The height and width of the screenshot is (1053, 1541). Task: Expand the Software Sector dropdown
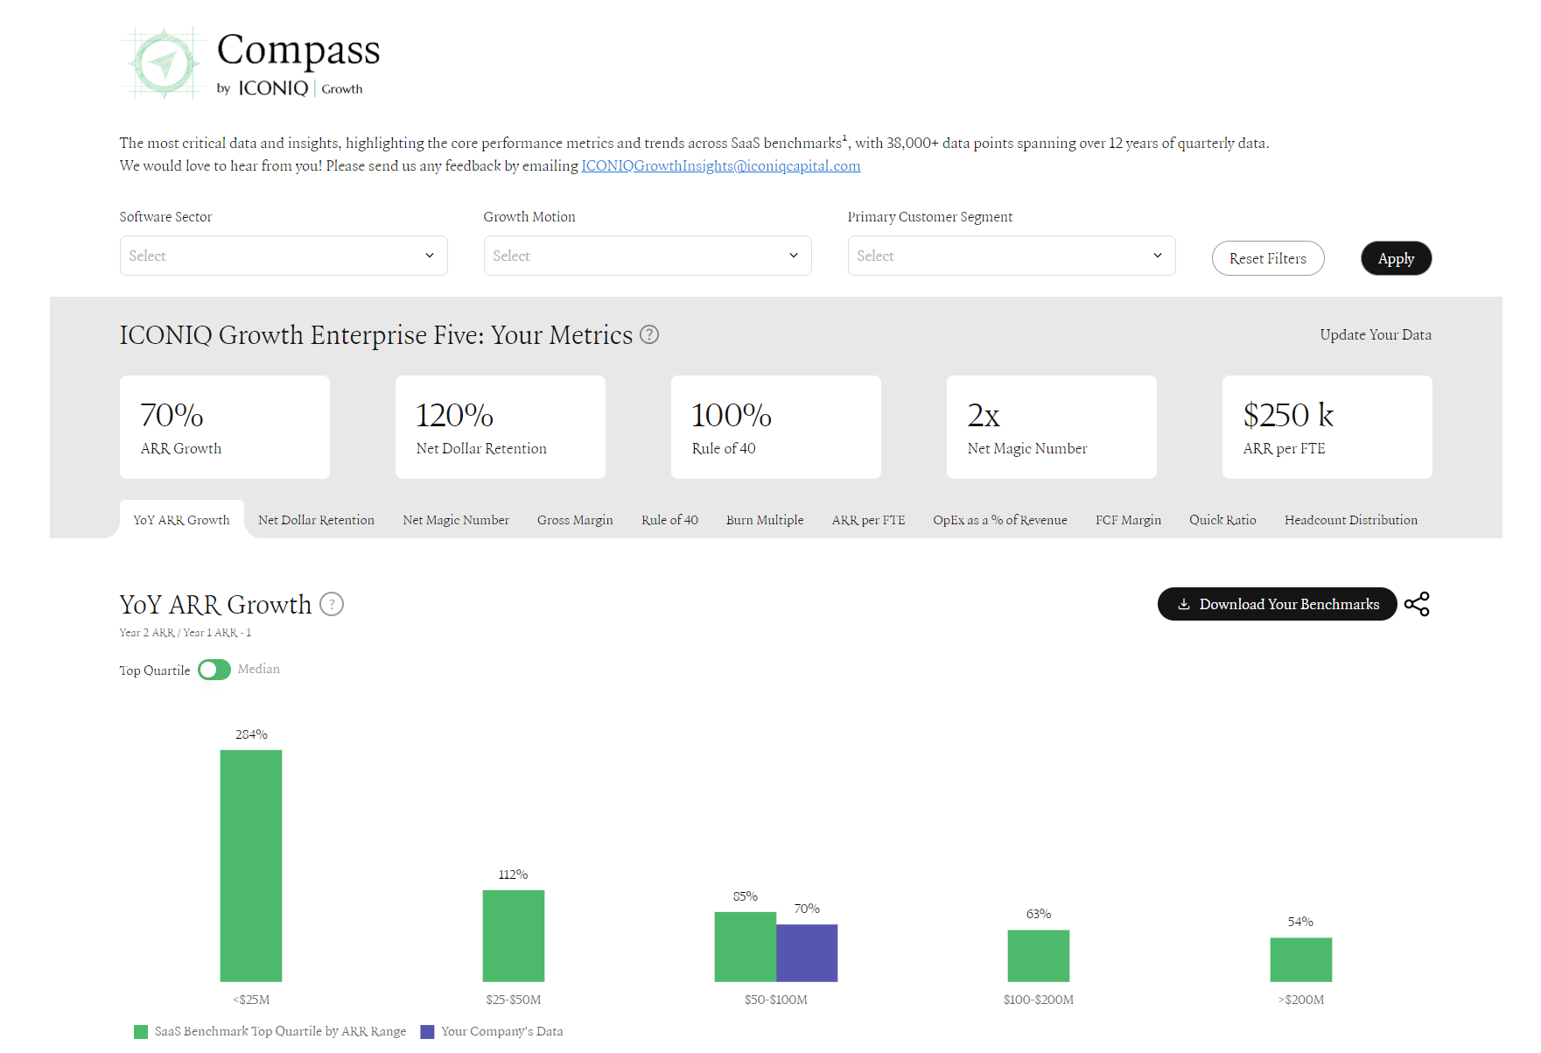coord(284,256)
